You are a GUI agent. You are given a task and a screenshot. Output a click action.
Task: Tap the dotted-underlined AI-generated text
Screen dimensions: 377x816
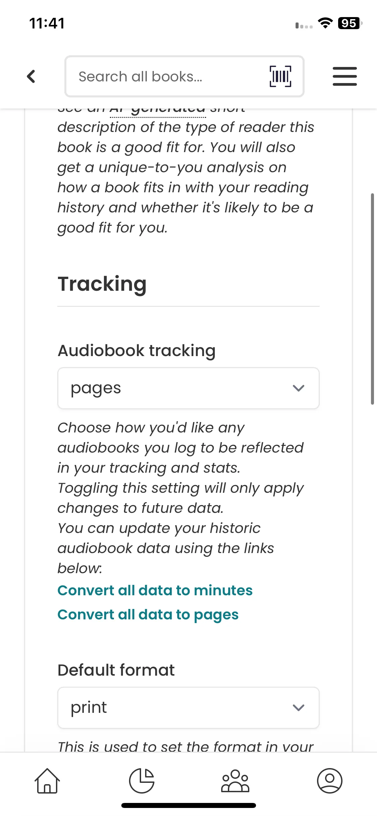pyautogui.click(x=158, y=111)
